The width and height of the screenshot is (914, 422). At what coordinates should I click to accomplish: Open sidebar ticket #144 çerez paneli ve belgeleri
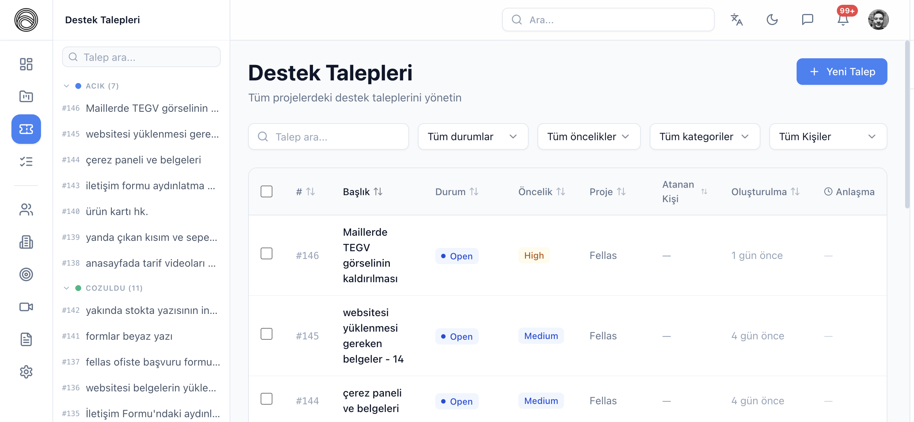(x=141, y=160)
